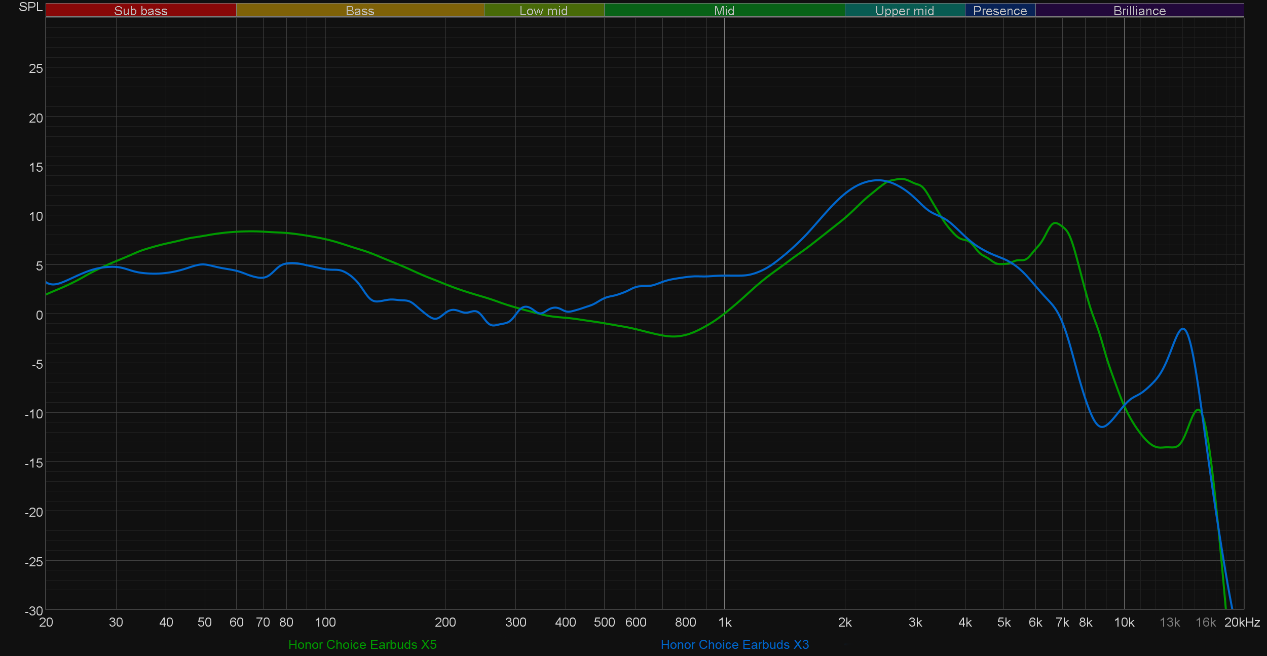
Task: Toggle the Honor Choice Earbuds X5 legend
Action: (x=362, y=644)
